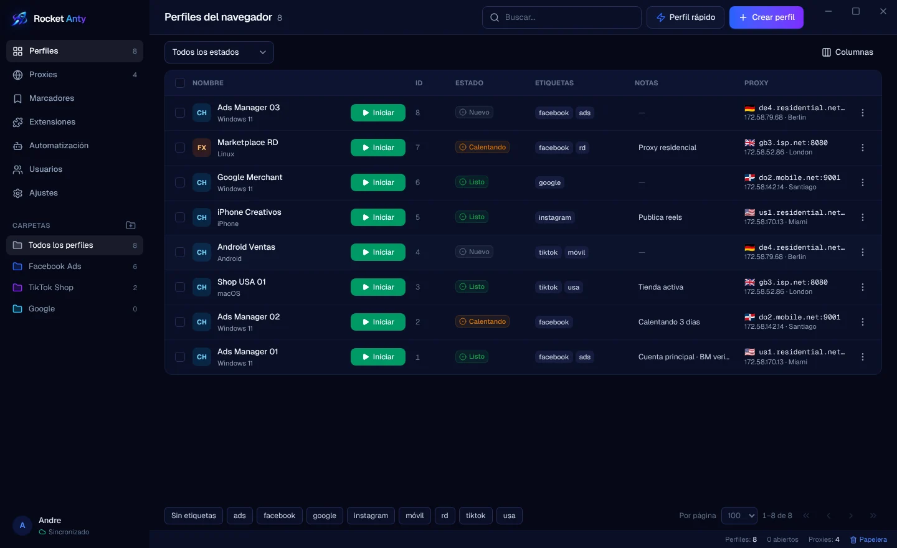Viewport: 897px width, 548px height.
Task: Click the CH browser icon for Ads Manager 03
Action: point(202,113)
